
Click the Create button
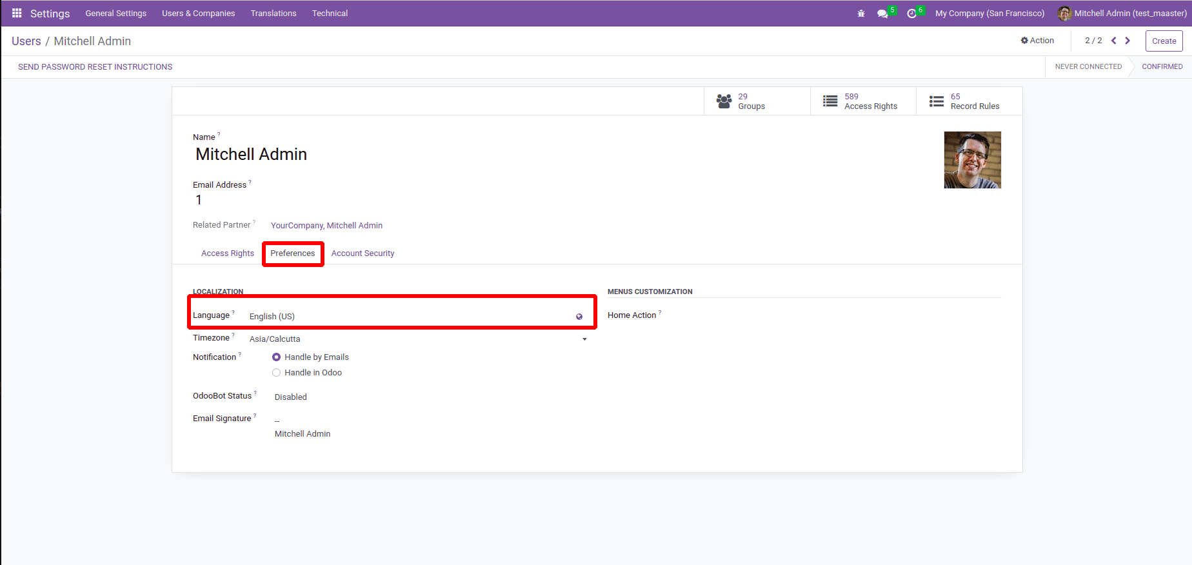pyautogui.click(x=1164, y=41)
